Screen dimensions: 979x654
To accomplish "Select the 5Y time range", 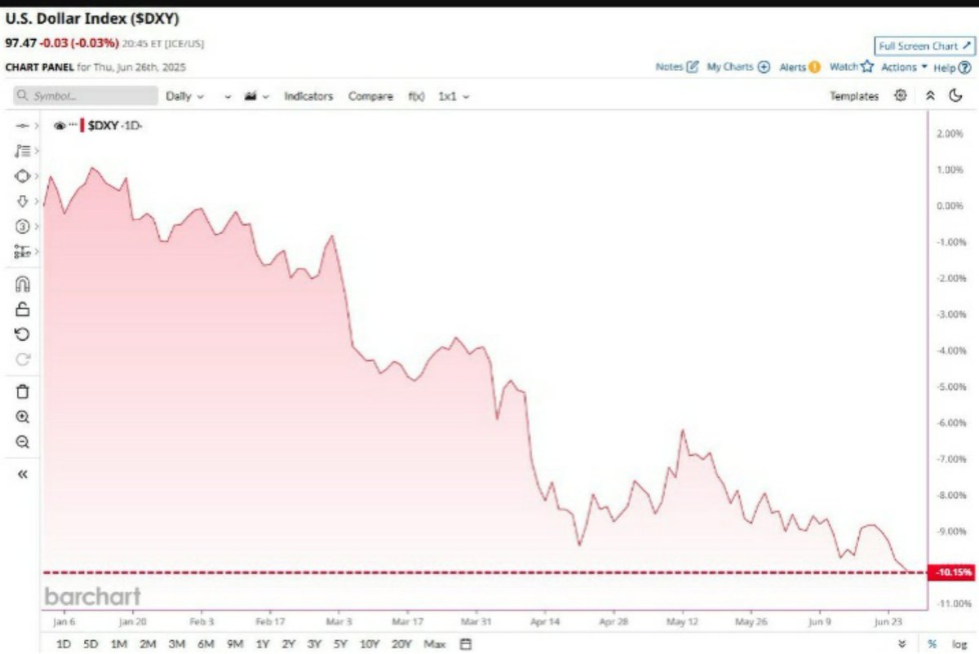I will (340, 644).
